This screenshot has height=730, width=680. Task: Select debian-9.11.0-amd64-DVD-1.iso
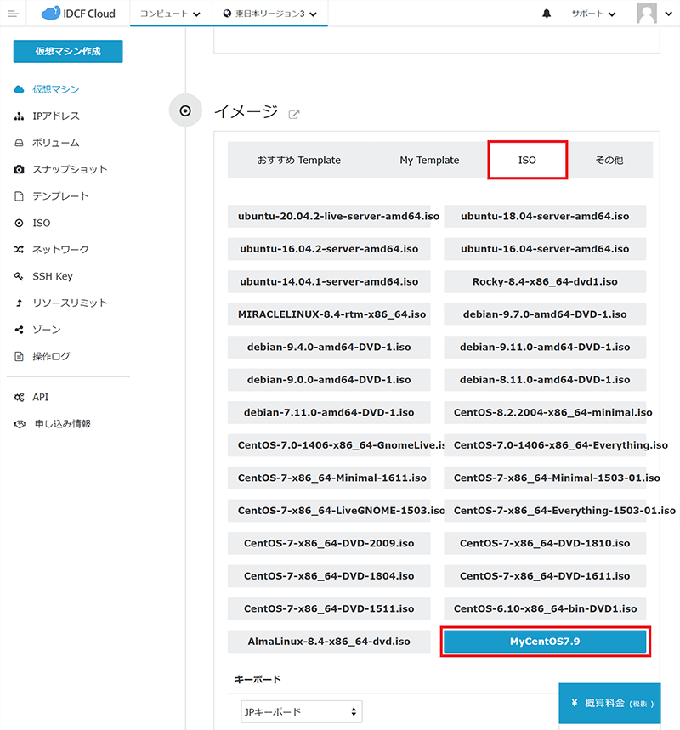[545, 347]
